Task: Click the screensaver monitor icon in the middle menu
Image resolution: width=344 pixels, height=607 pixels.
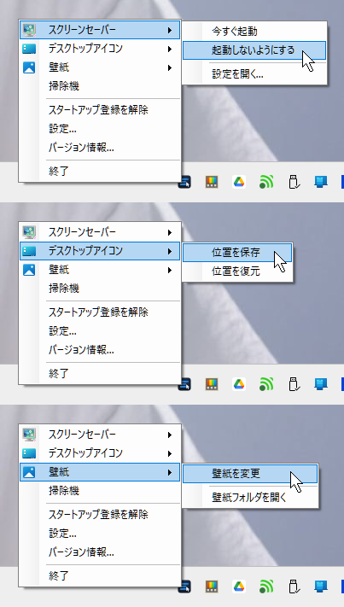Action: click(29, 232)
